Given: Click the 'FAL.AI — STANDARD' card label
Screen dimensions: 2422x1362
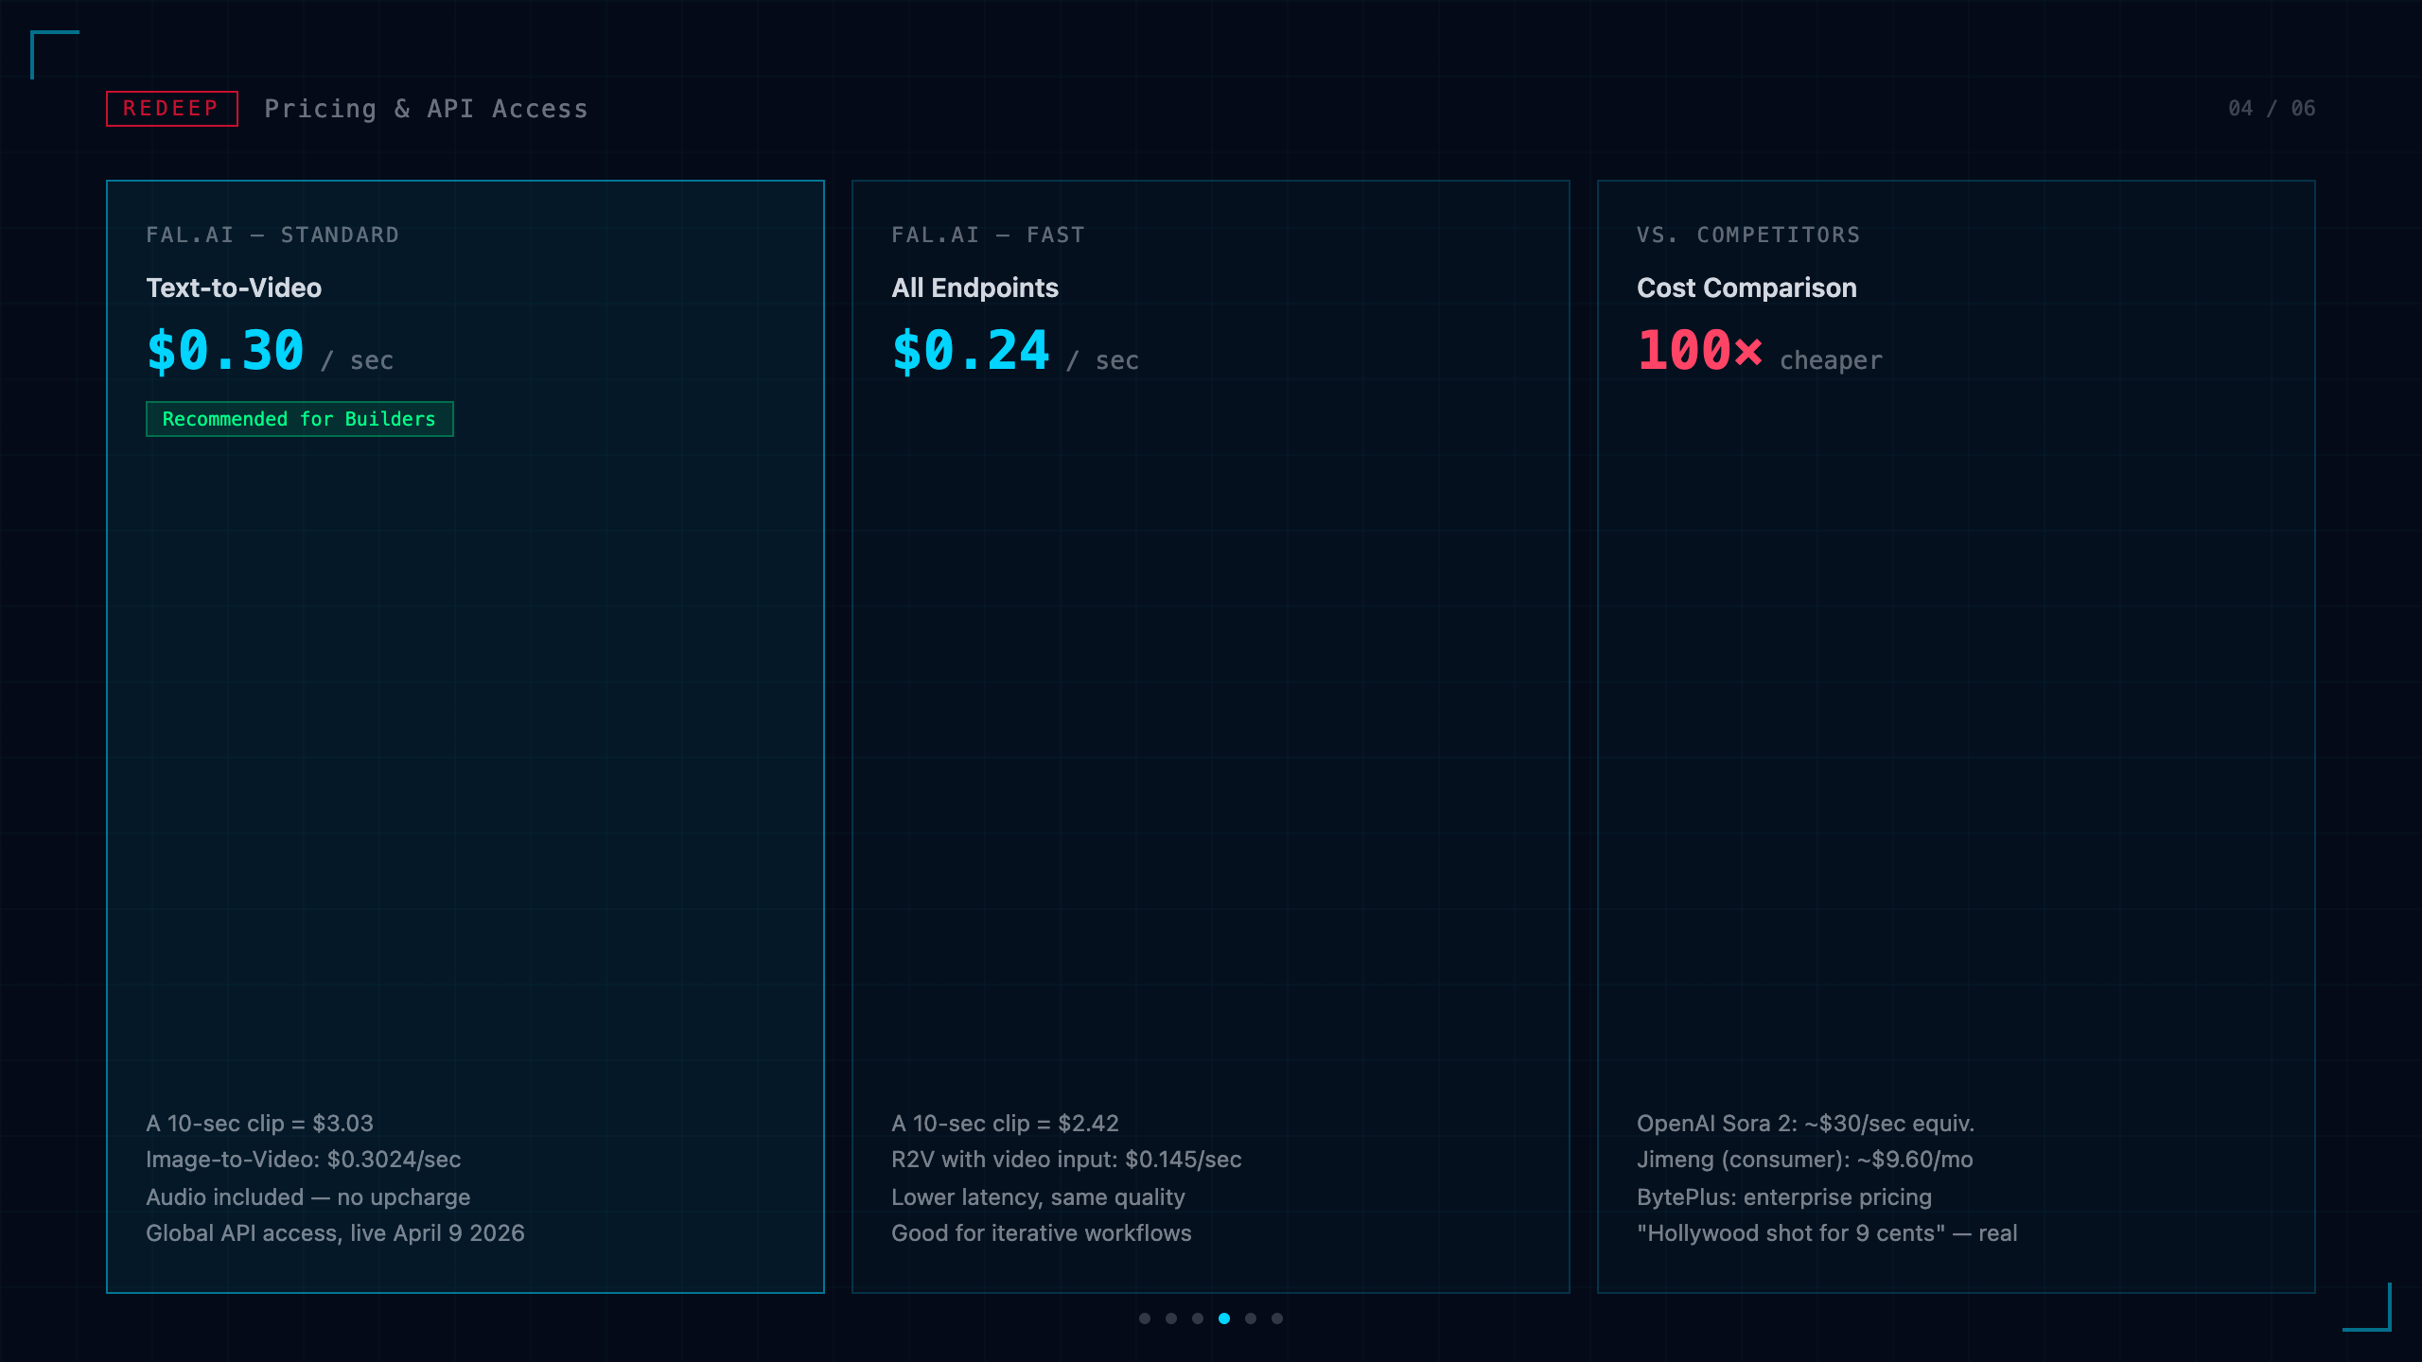Looking at the screenshot, I should [272, 235].
